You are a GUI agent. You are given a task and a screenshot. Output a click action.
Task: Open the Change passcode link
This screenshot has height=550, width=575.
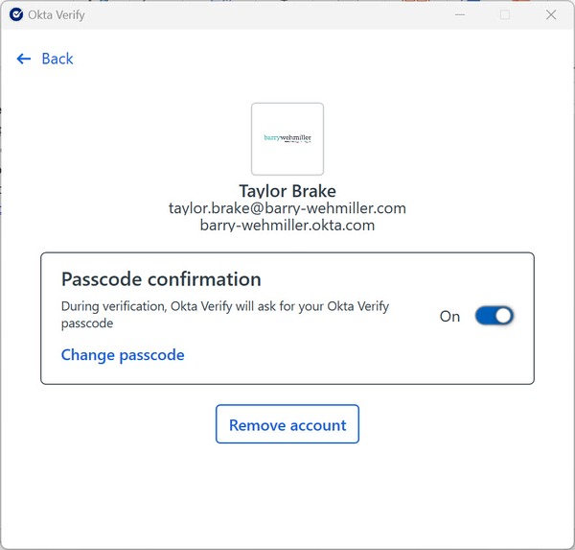coord(123,355)
